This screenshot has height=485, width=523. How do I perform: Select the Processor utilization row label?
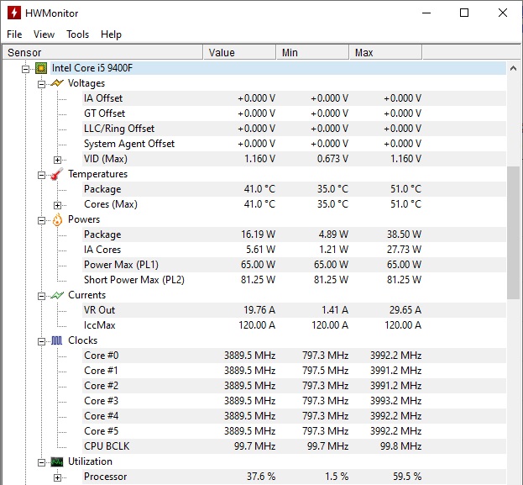click(105, 477)
